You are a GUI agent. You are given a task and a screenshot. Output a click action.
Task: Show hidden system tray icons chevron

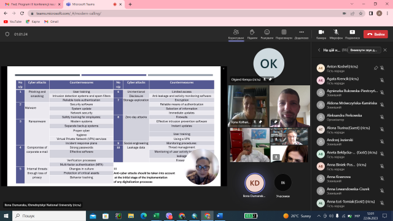pyautogui.click(x=319, y=215)
